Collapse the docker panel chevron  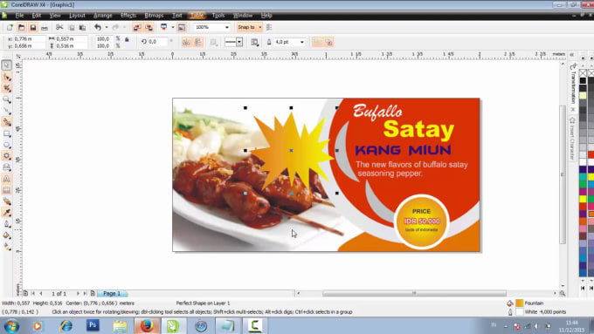[572, 55]
